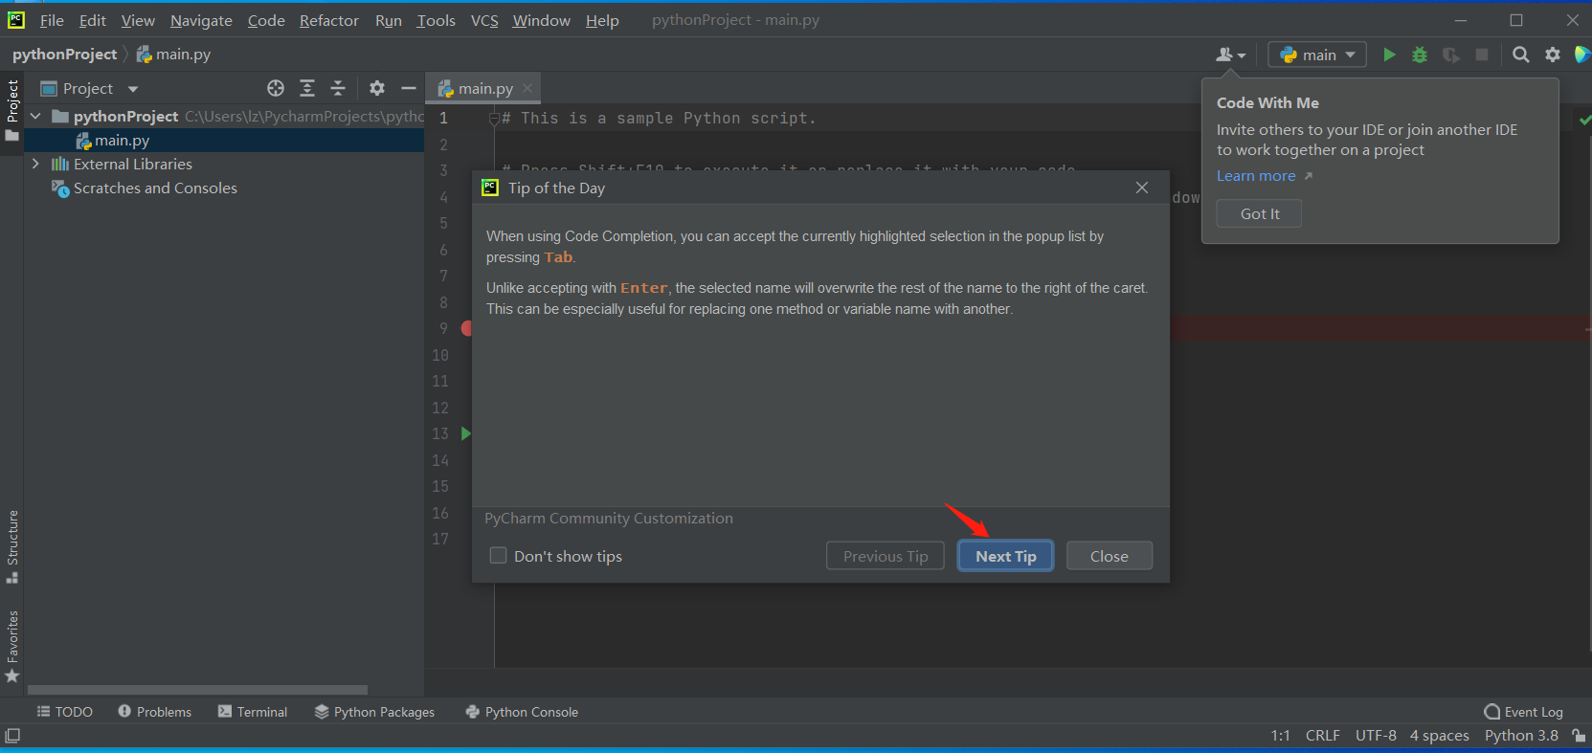Click the PyCharm logo in title bar
This screenshot has width=1592, height=753.
coord(15,20)
